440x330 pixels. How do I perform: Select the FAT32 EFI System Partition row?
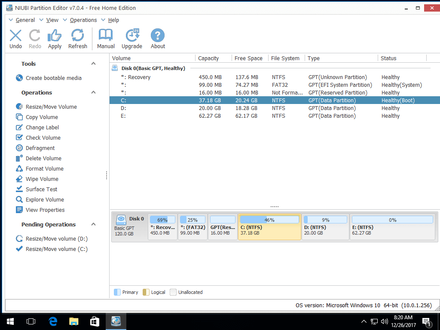[275, 85]
